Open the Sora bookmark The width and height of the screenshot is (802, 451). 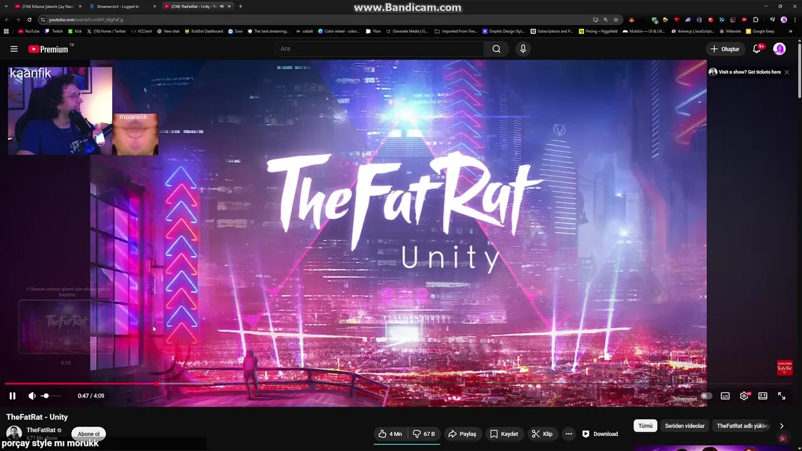click(236, 31)
